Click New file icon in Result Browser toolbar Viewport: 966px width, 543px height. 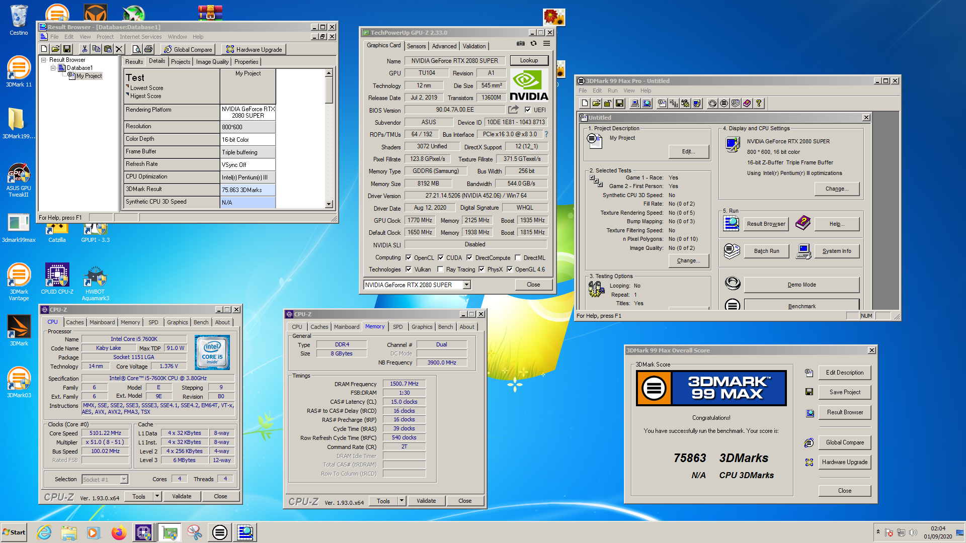(x=44, y=49)
